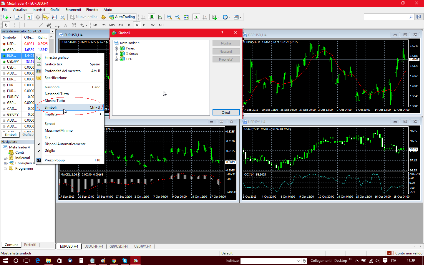428x268 pixels.
Task: Select the trendline drawing tool
Action: [41, 25]
